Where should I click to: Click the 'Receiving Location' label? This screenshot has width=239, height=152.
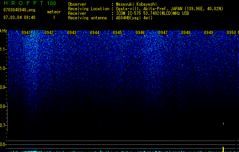[x=89, y=9]
